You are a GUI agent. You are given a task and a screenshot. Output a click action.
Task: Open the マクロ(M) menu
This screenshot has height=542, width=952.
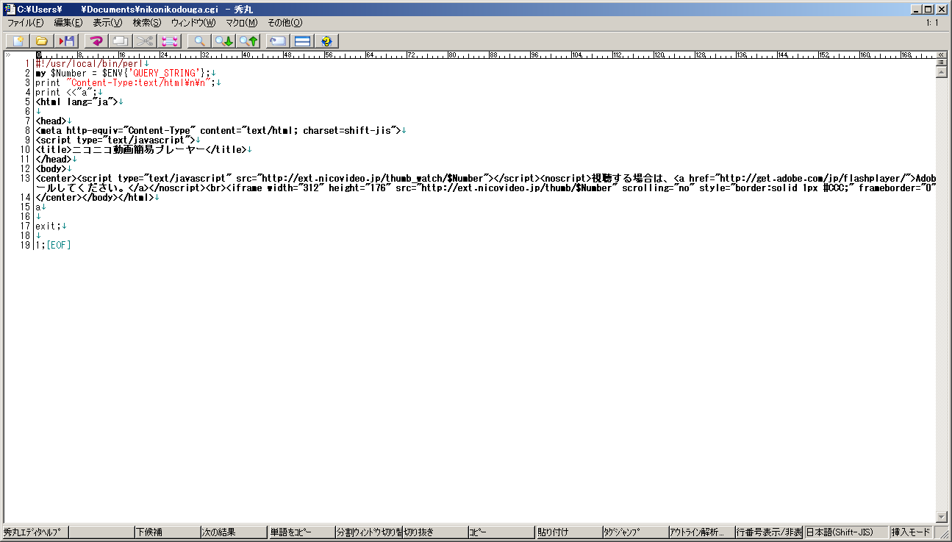tap(241, 23)
